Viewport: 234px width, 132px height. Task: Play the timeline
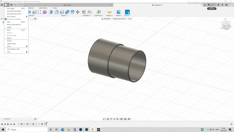[8, 124]
